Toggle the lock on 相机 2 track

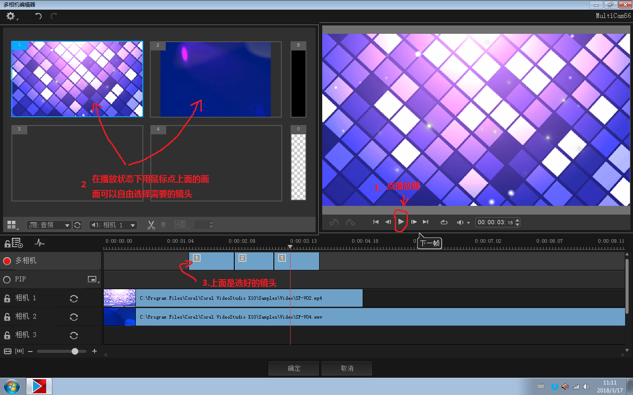[x=7, y=317]
